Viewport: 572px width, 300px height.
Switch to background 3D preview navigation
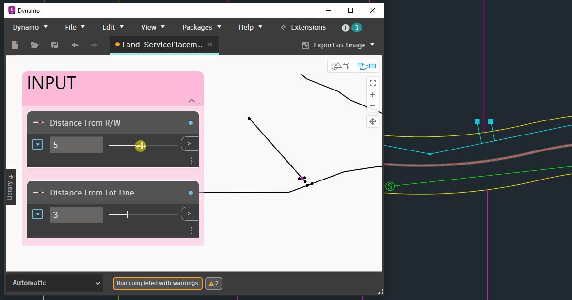(340, 66)
